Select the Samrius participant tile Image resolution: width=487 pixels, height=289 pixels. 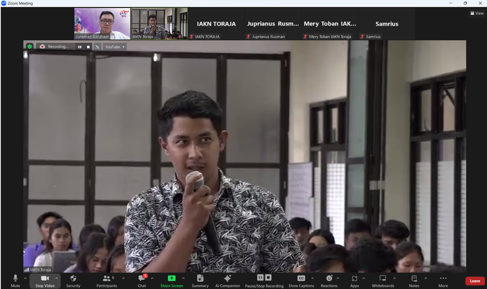click(x=387, y=24)
